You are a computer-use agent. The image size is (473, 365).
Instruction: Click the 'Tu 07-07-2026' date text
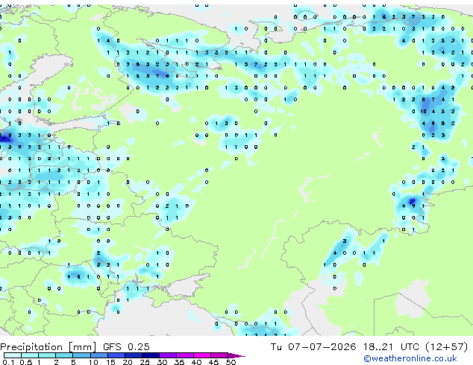click(313, 346)
